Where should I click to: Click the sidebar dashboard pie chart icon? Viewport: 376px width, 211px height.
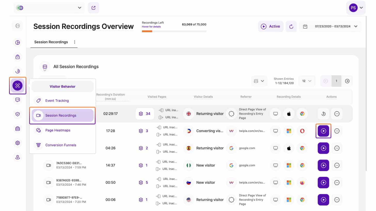click(18, 42)
